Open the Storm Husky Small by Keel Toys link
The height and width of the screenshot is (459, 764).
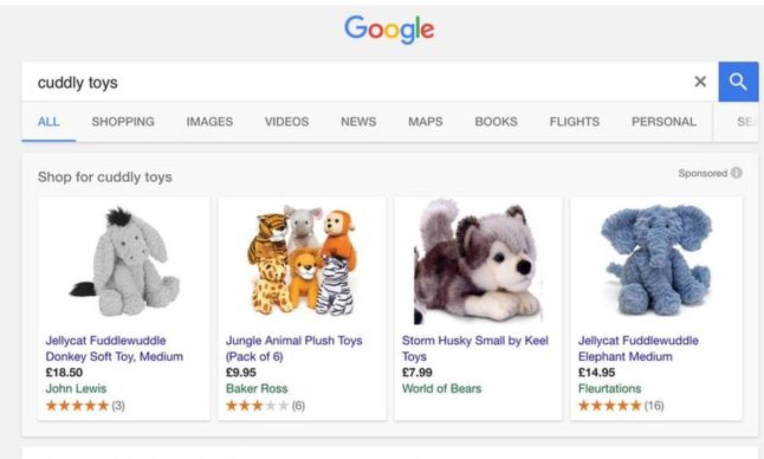[x=475, y=348]
